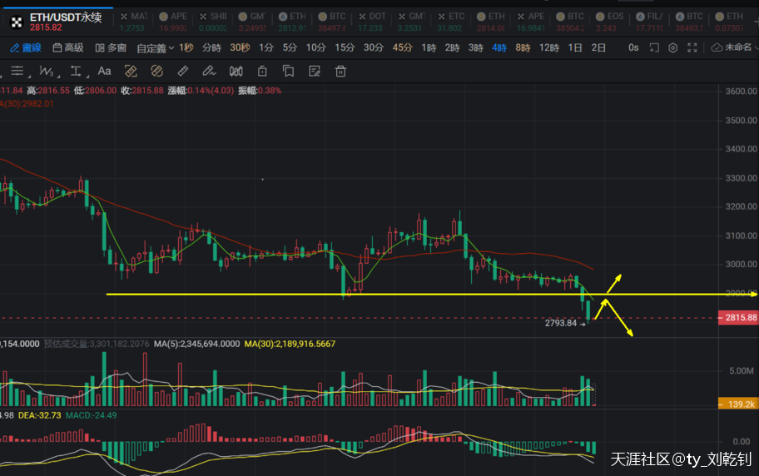Image resolution: width=759 pixels, height=476 pixels.
Task: Expand the 自定義 custom interval dropdown
Action: (155, 47)
